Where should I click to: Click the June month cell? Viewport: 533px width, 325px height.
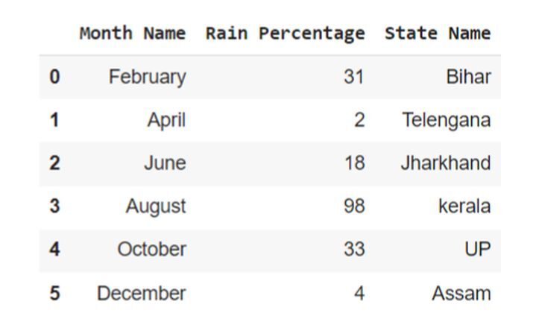165,163
